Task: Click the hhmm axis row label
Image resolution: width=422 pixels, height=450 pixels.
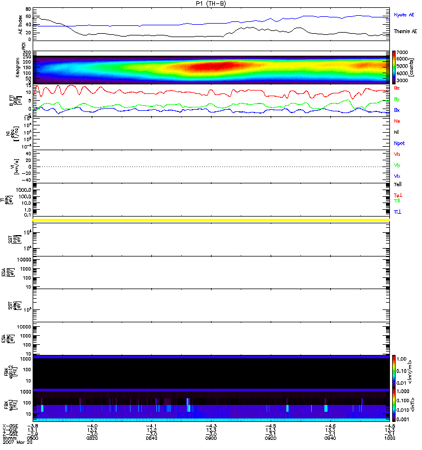Action: point(10,438)
